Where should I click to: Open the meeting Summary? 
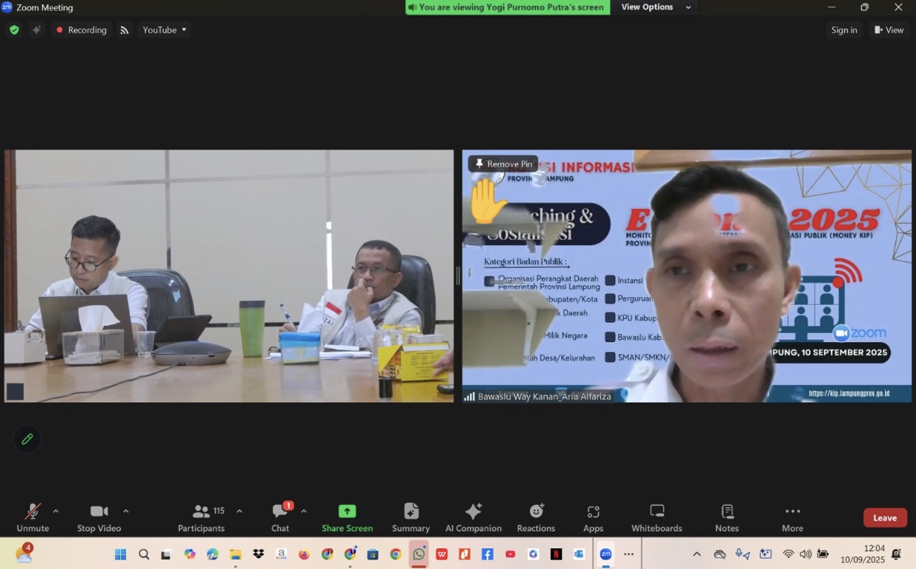coord(411,517)
